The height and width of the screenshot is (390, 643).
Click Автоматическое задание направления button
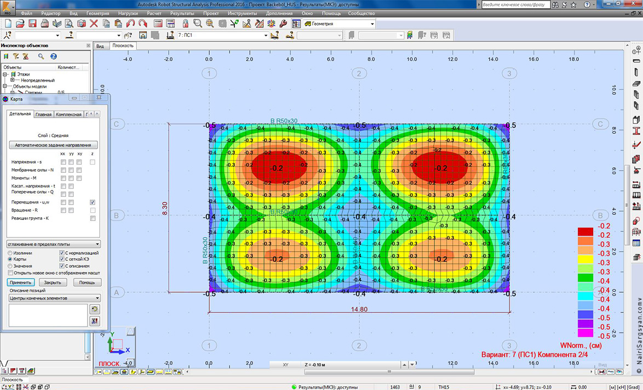[x=53, y=145]
